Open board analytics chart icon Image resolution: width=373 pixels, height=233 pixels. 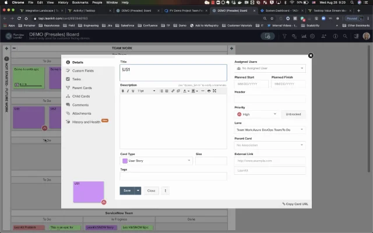(x=304, y=36)
